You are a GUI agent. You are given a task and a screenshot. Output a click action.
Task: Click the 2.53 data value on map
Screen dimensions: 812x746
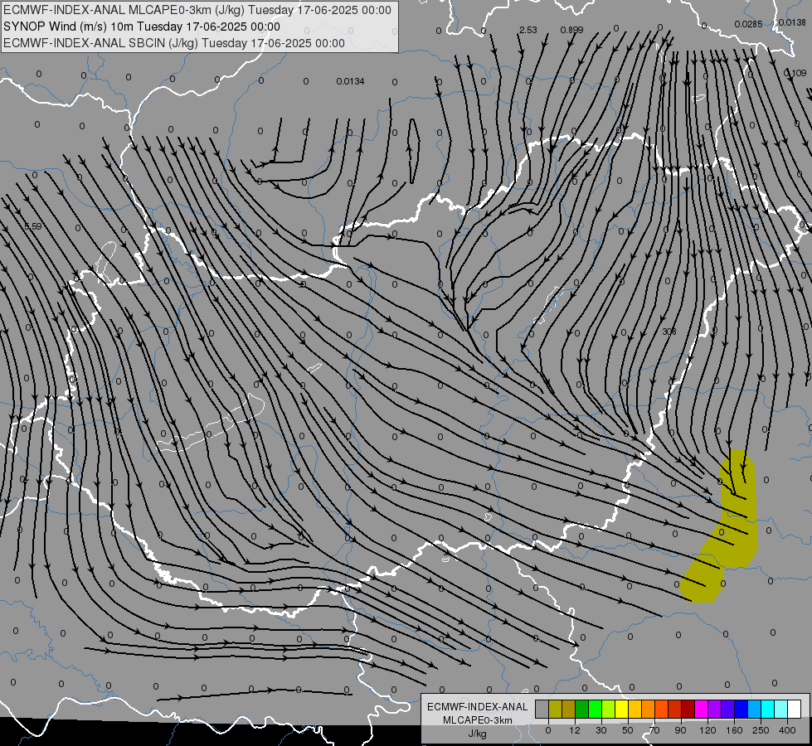528,30
